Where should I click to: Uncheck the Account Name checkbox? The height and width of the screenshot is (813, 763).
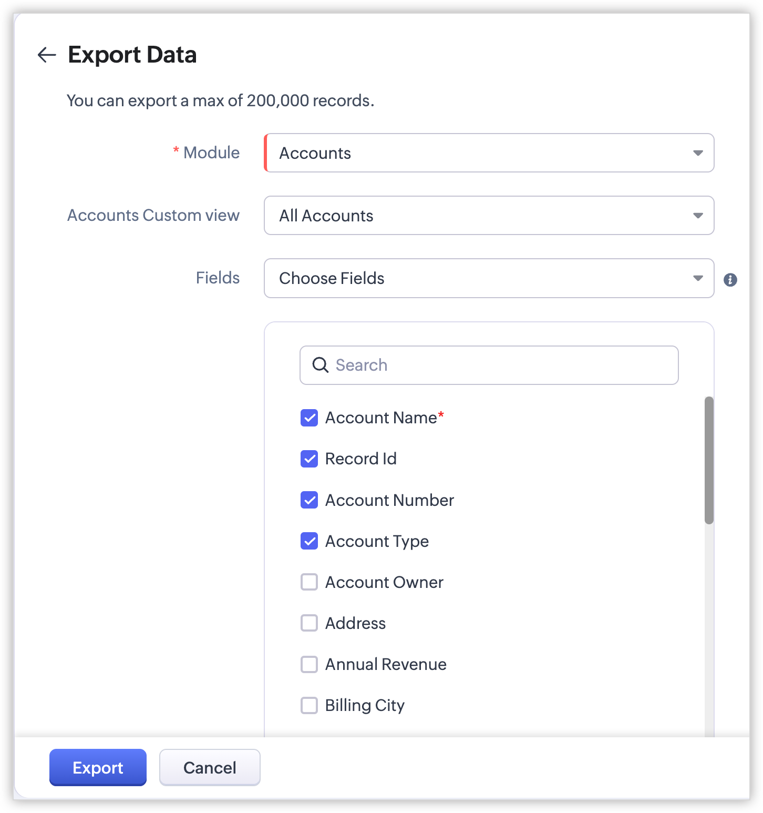coord(309,418)
